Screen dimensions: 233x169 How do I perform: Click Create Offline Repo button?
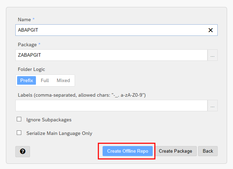pyautogui.click(x=128, y=151)
